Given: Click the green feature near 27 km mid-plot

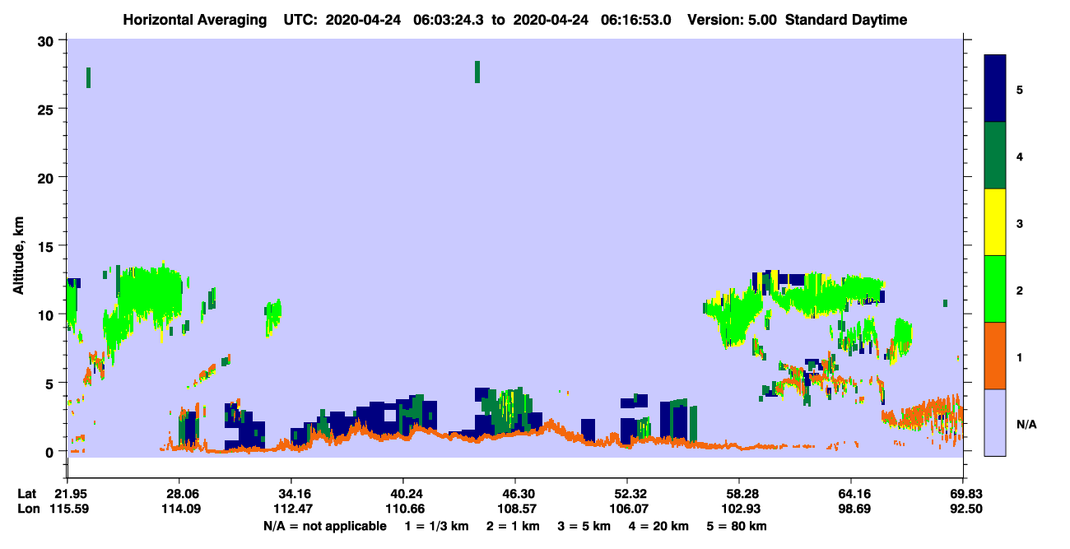Looking at the screenshot, I should [477, 72].
